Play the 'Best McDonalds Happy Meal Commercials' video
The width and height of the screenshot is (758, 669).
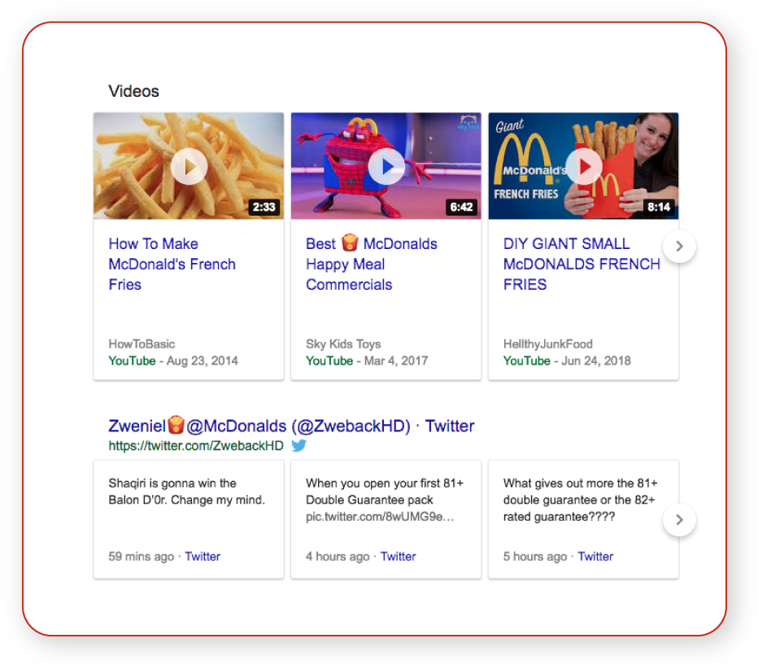point(386,166)
